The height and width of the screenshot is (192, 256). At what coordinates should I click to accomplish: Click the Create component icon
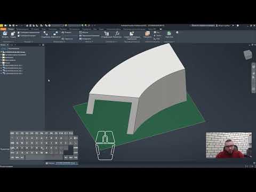click(x=13, y=34)
